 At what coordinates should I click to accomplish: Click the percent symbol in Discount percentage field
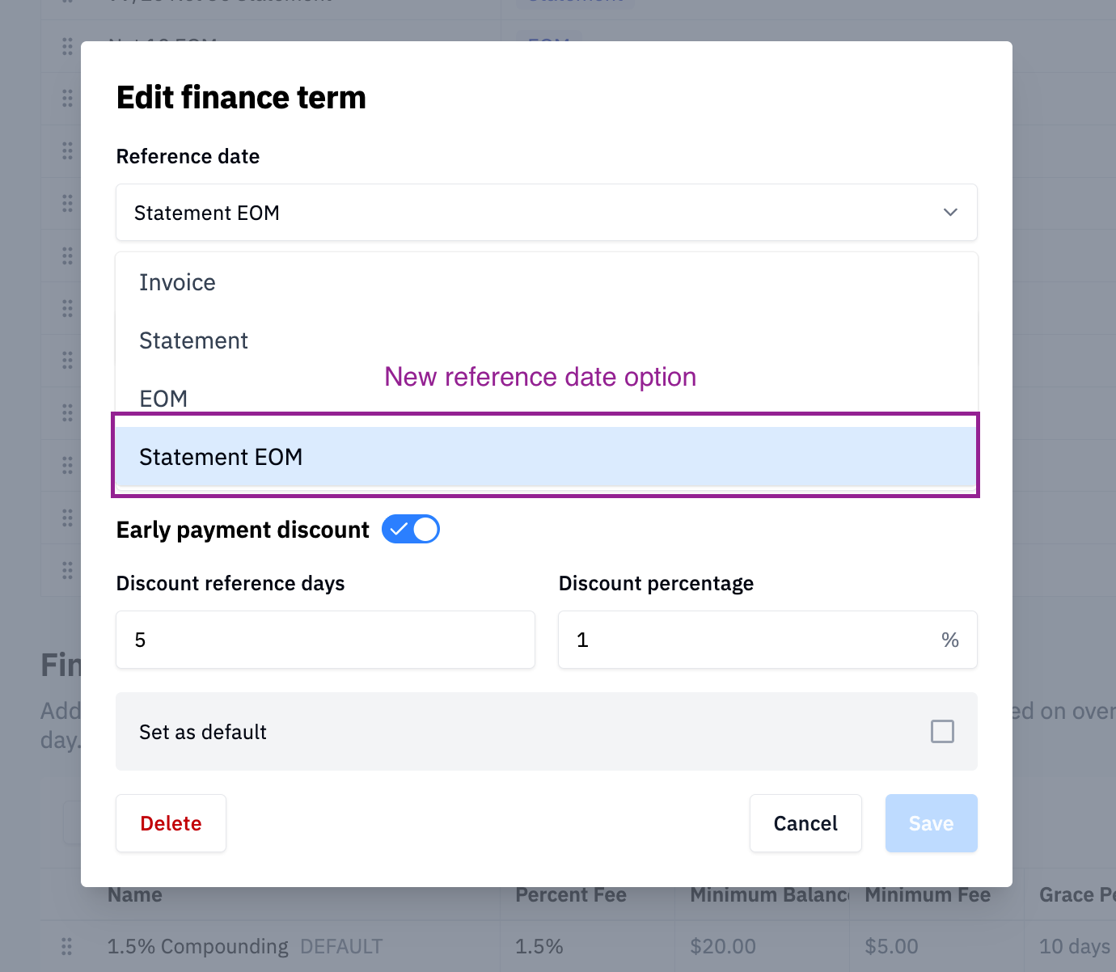click(x=950, y=640)
